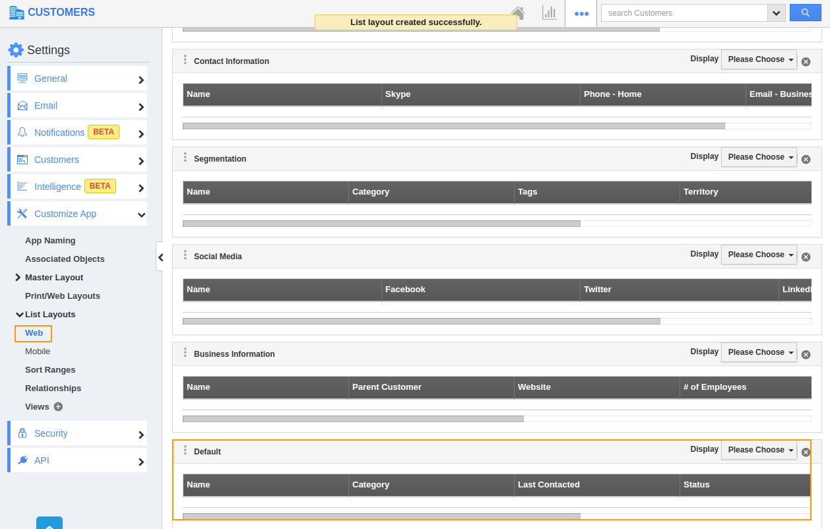Open the reports bar chart icon

[x=549, y=13]
